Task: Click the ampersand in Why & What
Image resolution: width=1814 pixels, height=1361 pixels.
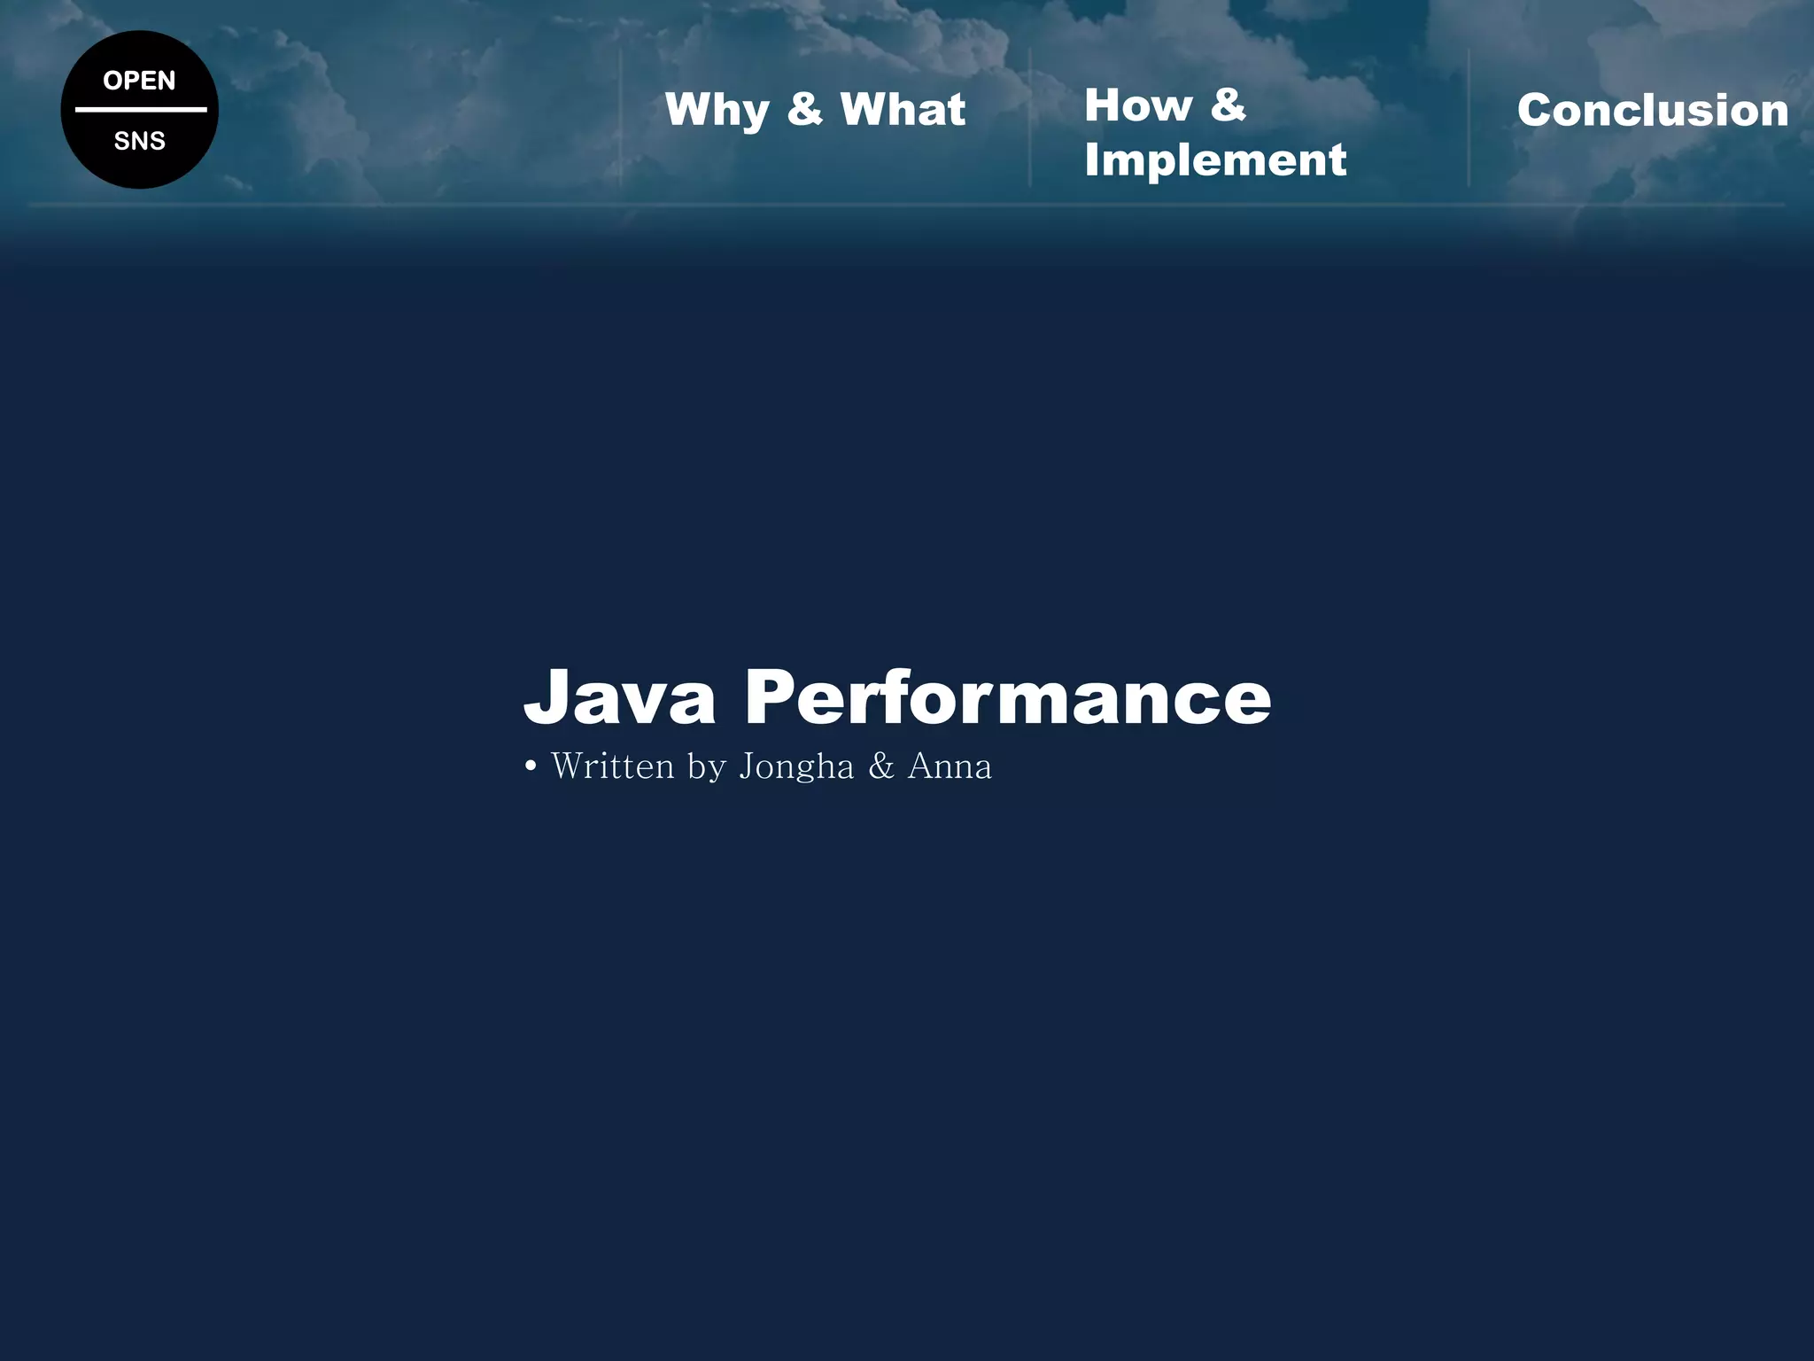Action: [x=804, y=109]
